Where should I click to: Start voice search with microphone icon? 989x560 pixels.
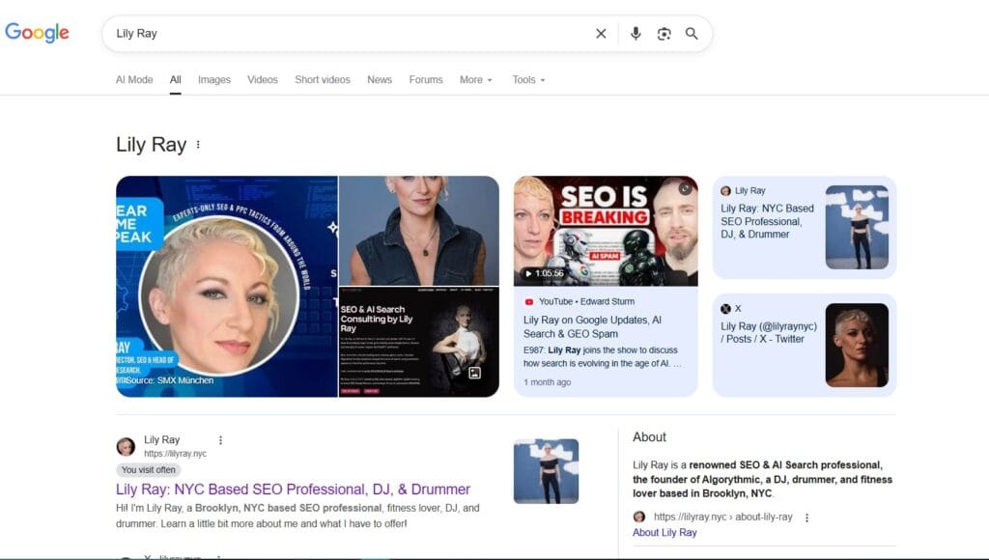click(x=636, y=34)
